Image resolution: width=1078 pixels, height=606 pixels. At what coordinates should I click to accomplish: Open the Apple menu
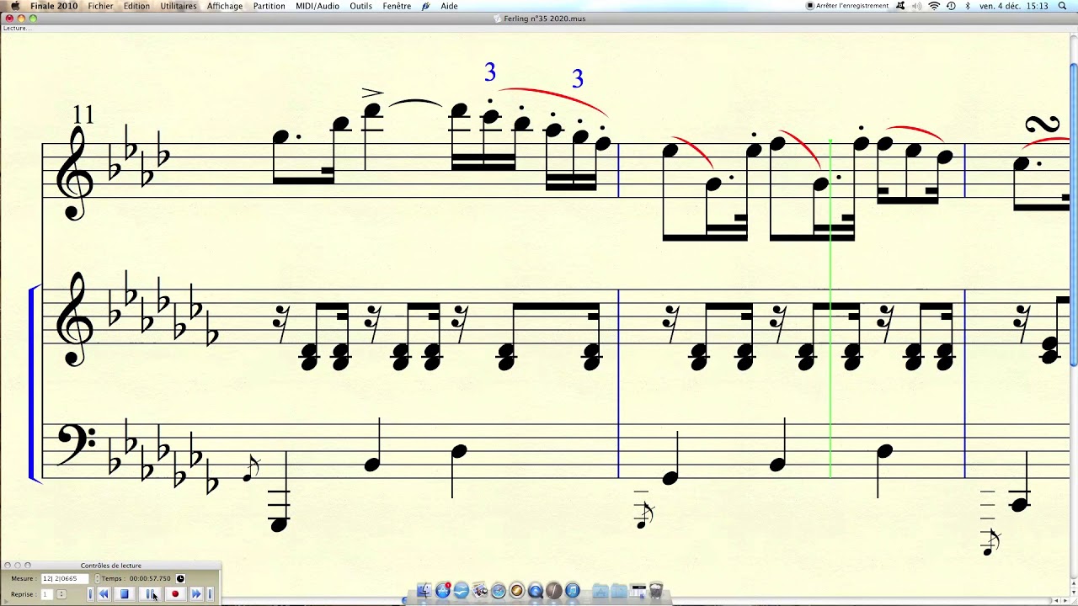click(14, 6)
